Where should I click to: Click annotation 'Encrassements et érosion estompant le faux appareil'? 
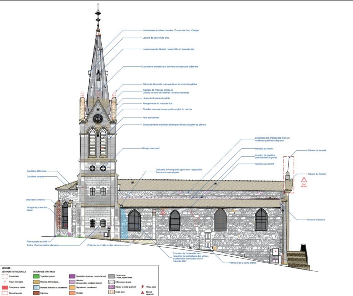coord(174,125)
